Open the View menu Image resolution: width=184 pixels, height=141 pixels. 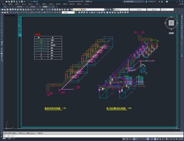pyautogui.click(x=17, y=4)
